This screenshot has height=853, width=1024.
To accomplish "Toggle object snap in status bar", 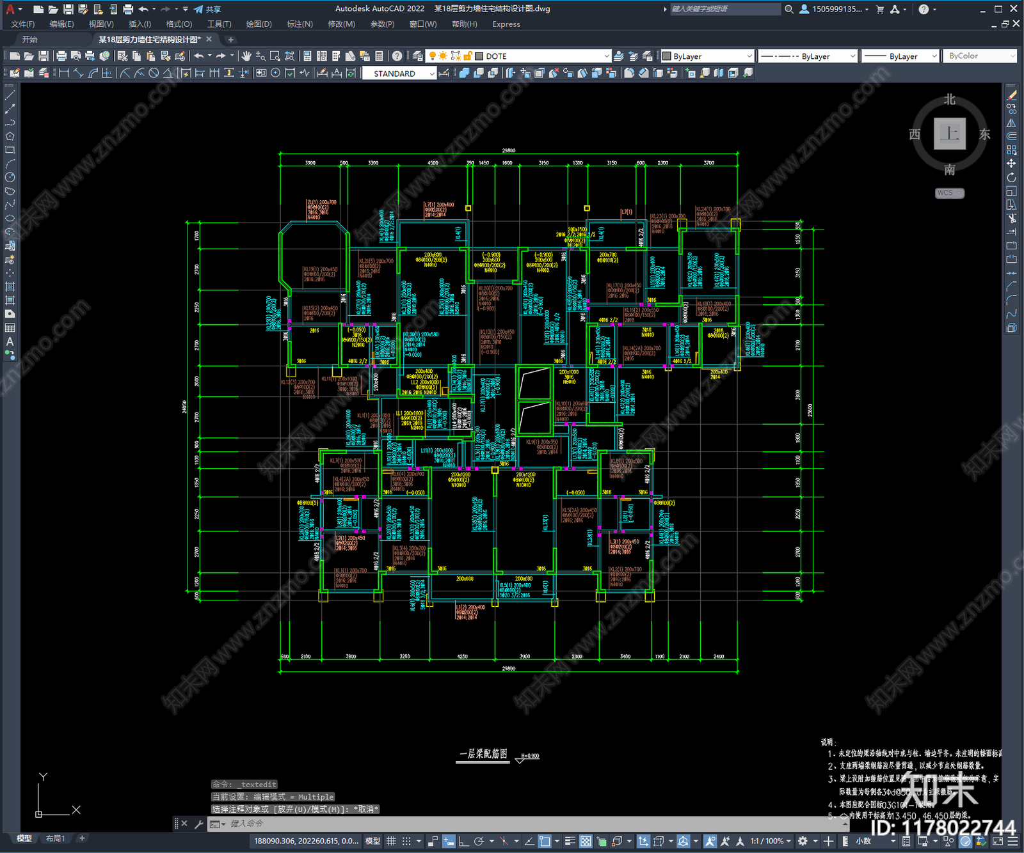I will (545, 841).
